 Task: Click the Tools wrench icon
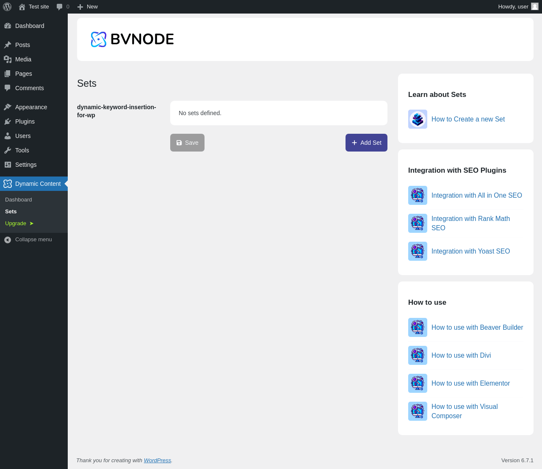8,150
